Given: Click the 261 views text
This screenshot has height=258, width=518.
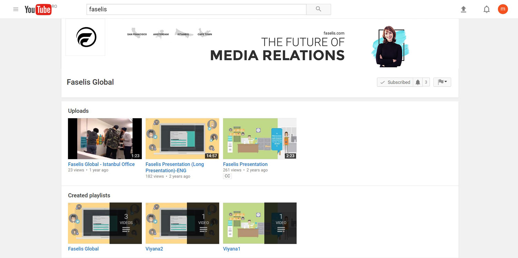Looking at the screenshot, I should point(232,170).
